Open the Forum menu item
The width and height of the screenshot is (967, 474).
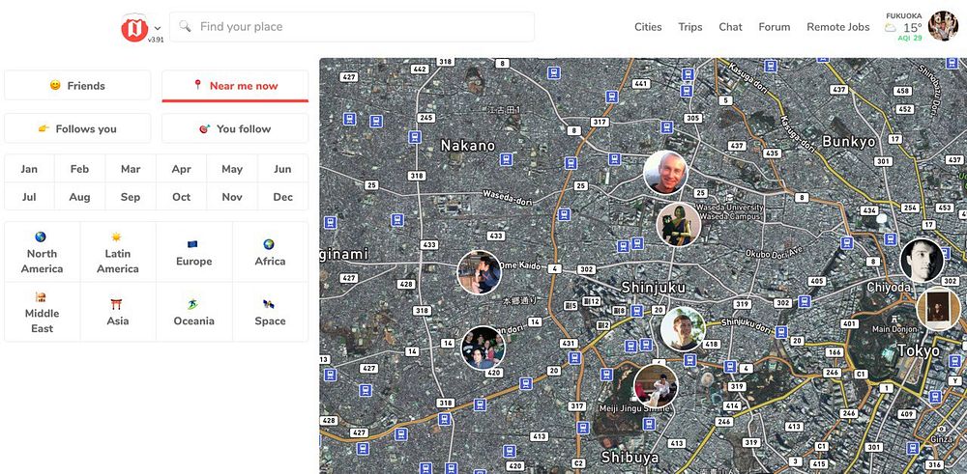[x=774, y=27]
